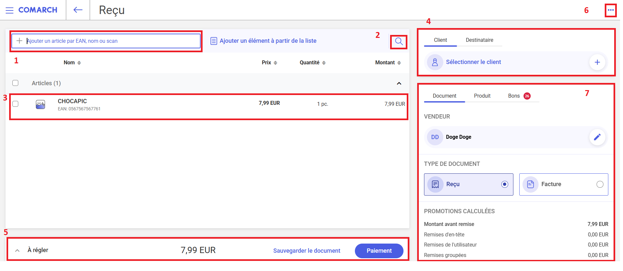This screenshot has height=271, width=623.
Task: Select the CHOCAPIC row checkbox
Action: click(15, 104)
